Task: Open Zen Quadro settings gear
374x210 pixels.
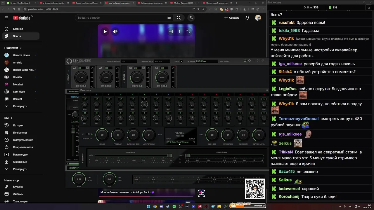Action: (x=249, y=61)
